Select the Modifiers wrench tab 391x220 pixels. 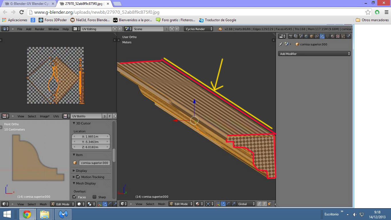(x=322, y=36)
